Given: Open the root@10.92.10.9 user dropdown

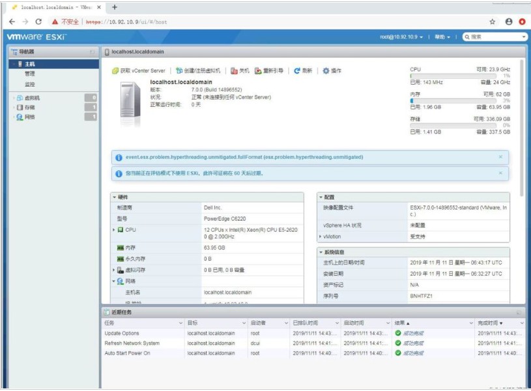Looking at the screenshot, I should (401, 37).
